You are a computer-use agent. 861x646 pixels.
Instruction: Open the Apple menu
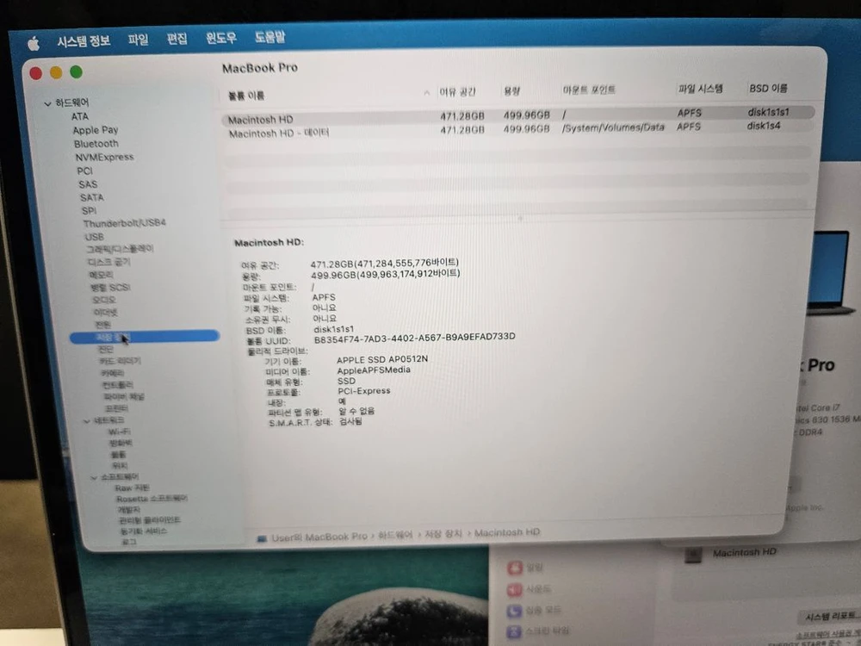(34, 43)
